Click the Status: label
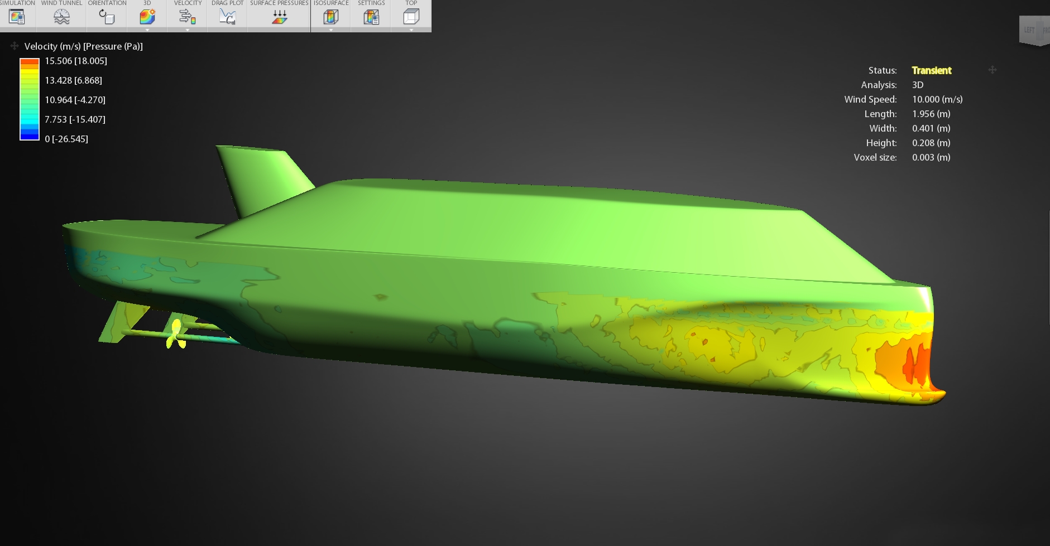 (x=883, y=70)
